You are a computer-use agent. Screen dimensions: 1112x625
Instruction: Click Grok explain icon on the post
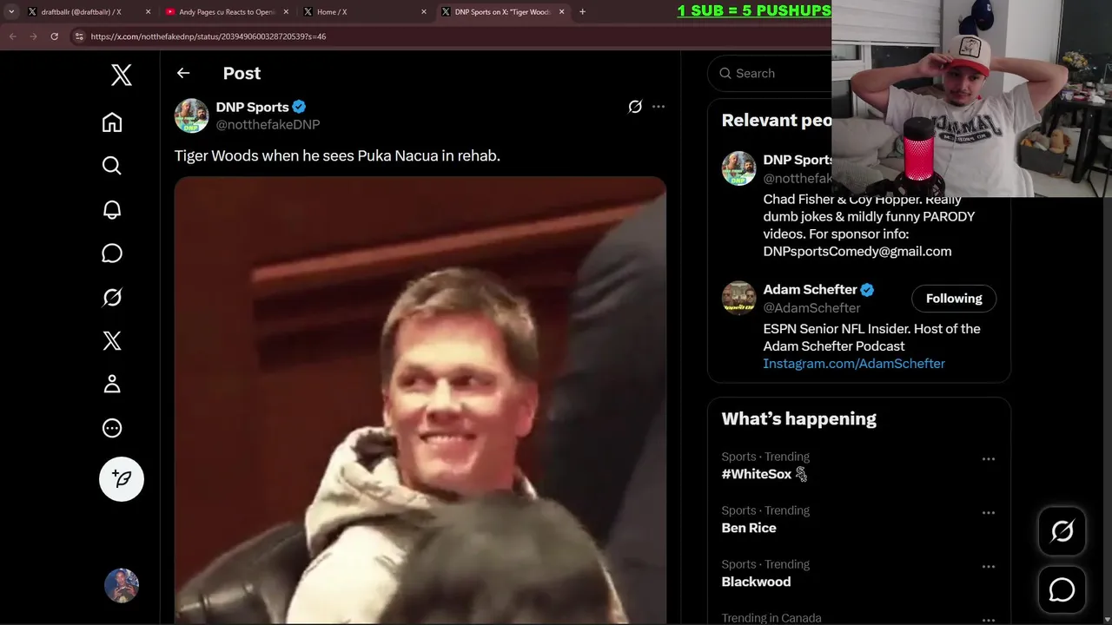(x=635, y=107)
